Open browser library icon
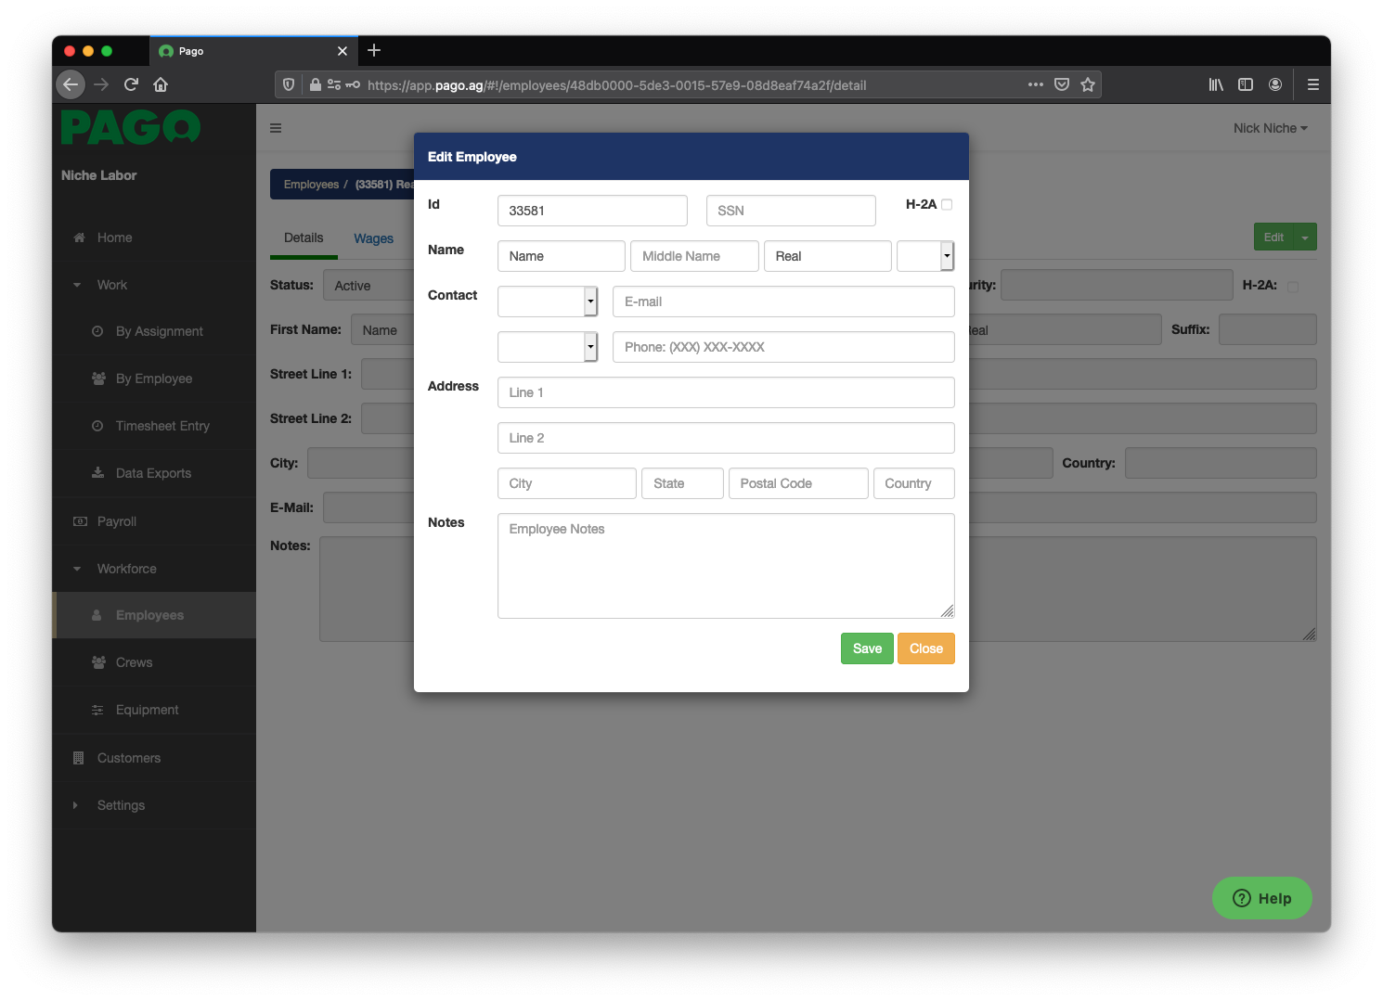Image resolution: width=1383 pixels, height=1001 pixels. pos(1216,84)
